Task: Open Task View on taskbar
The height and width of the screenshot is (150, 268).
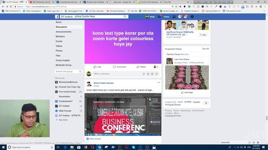Action: (58, 147)
